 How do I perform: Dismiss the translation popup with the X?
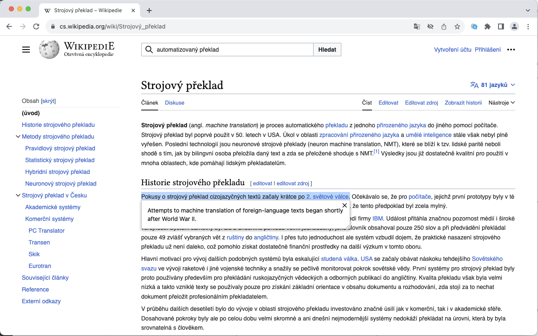(344, 205)
